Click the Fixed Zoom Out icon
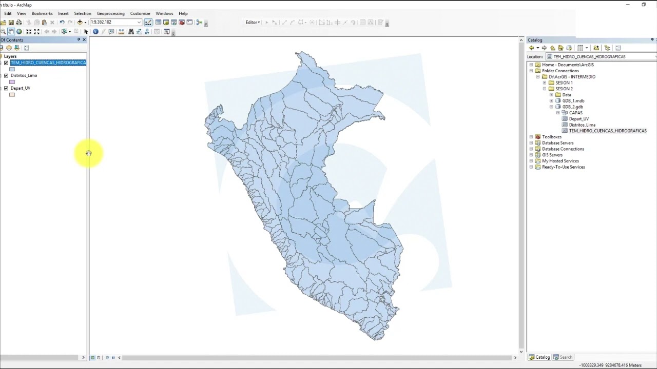657x369 pixels. point(36,31)
